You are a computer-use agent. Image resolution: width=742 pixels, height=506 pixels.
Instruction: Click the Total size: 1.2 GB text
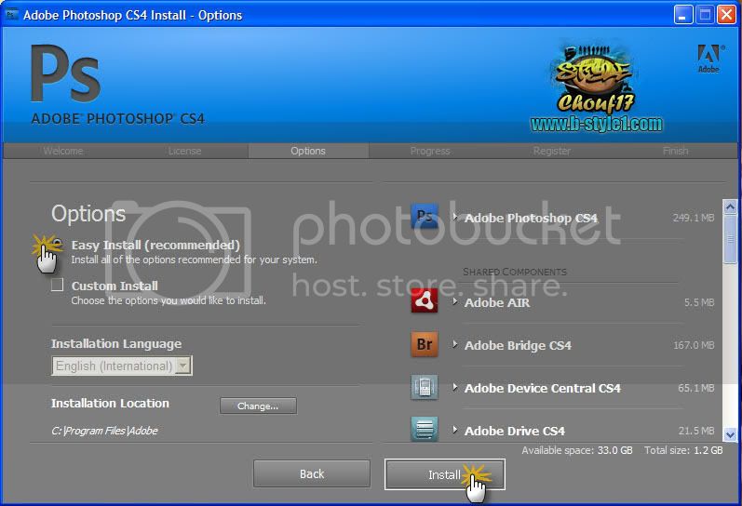[x=683, y=450]
